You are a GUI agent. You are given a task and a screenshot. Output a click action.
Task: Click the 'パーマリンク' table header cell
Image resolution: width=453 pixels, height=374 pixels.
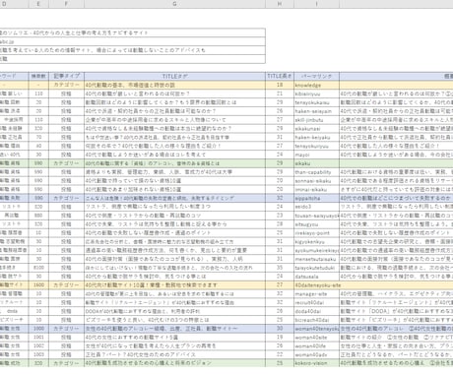[317, 76]
